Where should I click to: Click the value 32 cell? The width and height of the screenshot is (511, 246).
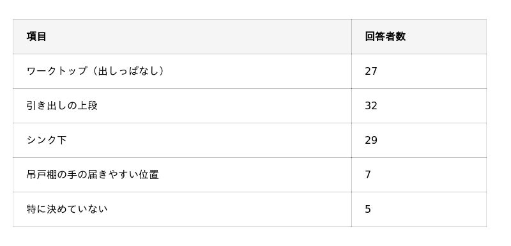[x=419, y=106]
